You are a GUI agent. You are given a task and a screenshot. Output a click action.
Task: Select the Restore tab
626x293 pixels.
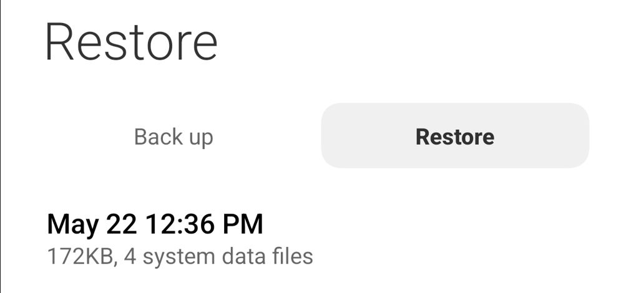[455, 136]
